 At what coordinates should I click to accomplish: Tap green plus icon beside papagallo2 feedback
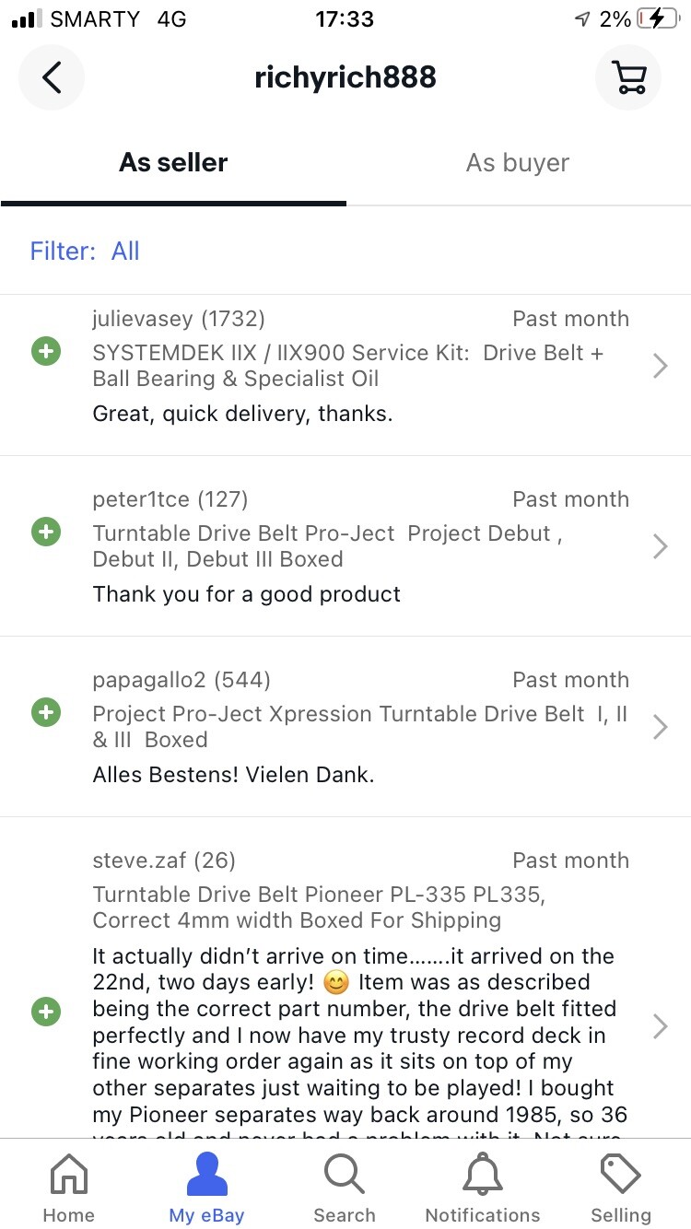coord(46,712)
